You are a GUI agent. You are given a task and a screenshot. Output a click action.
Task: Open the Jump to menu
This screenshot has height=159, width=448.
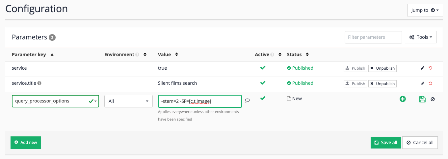point(425,10)
